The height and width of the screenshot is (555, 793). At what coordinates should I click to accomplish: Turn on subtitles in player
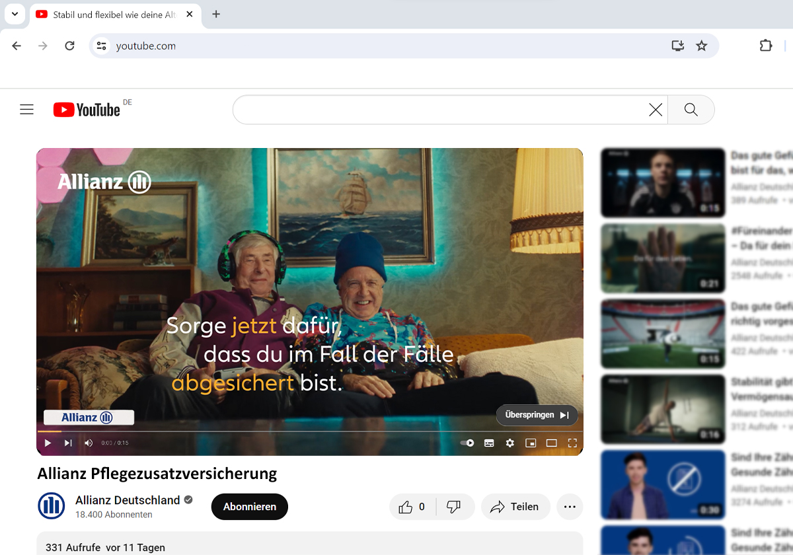point(489,443)
